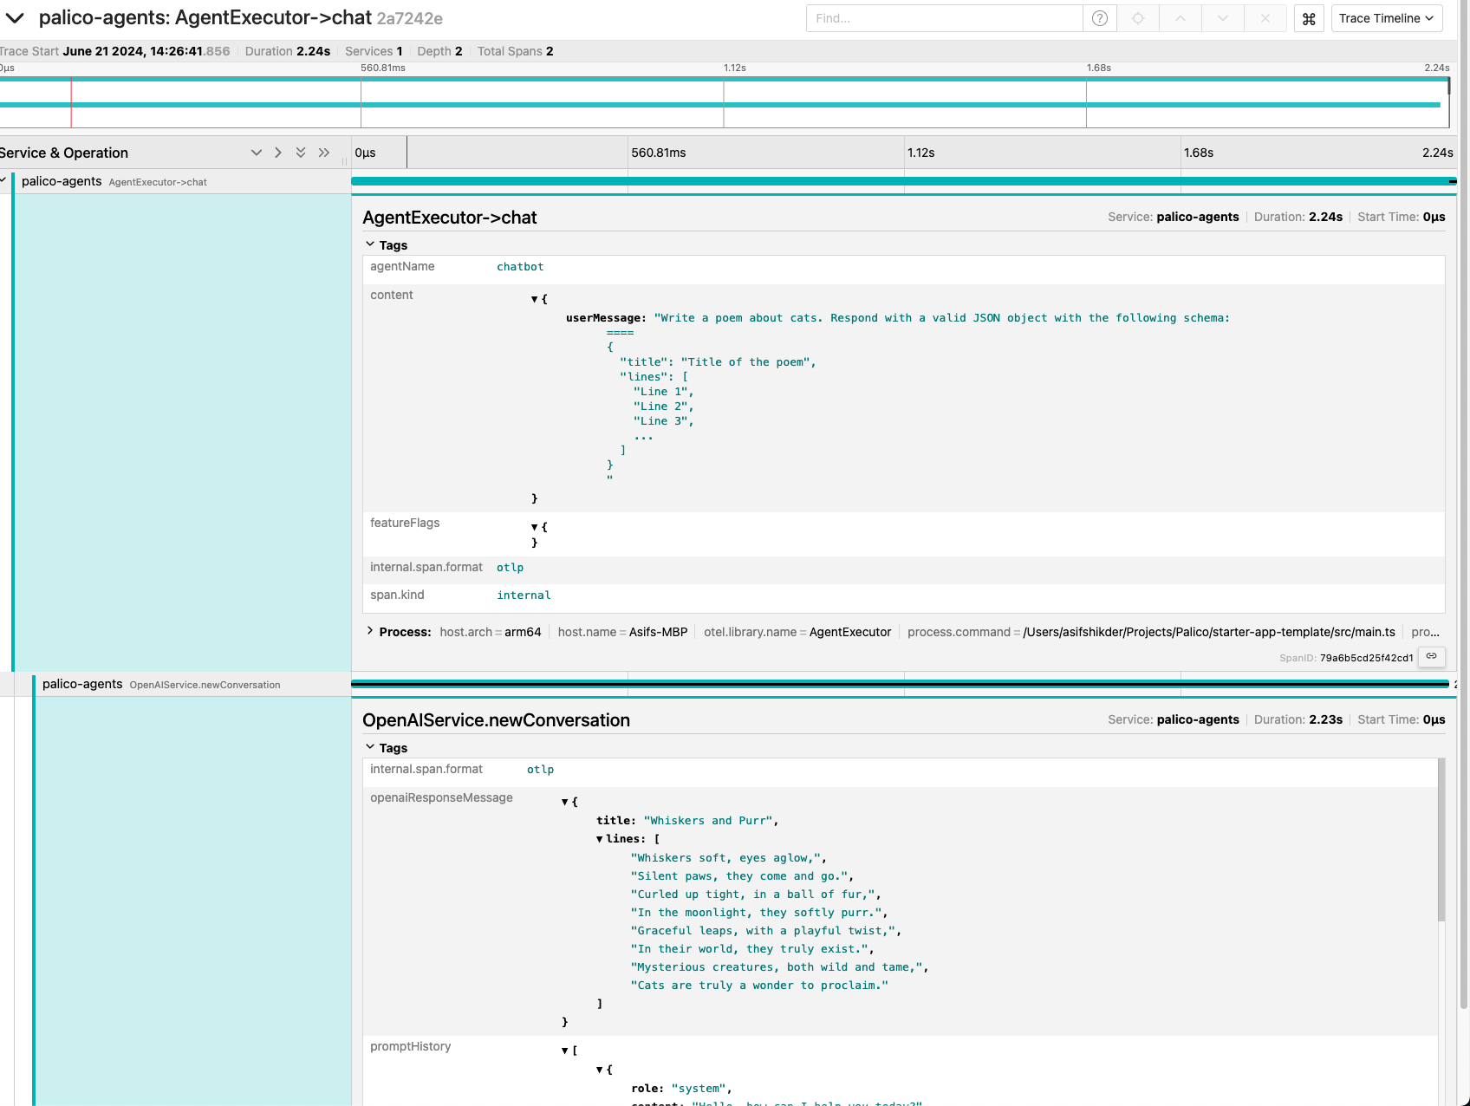Image resolution: width=1470 pixels, height=1106 pixels.
Task: Collapse the promptHistory array triangle
Action: pos(565,1051)
